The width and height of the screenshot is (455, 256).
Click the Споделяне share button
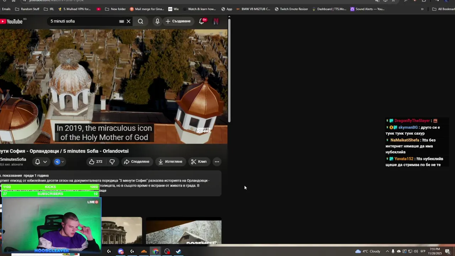pyautogui.click(x=136, y=161)
